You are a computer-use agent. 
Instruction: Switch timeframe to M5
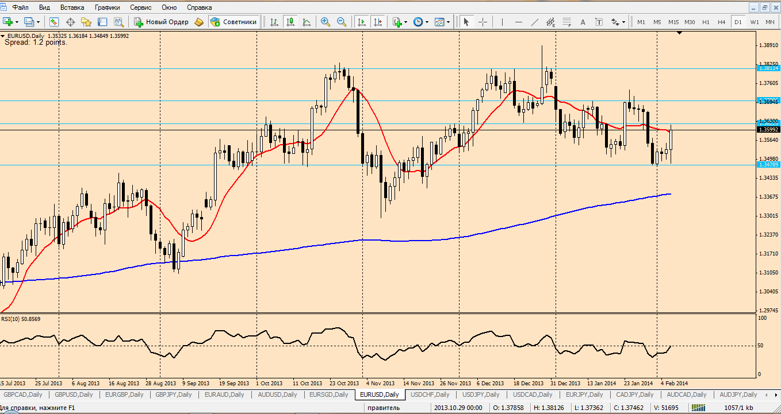[x=657, y=22]
